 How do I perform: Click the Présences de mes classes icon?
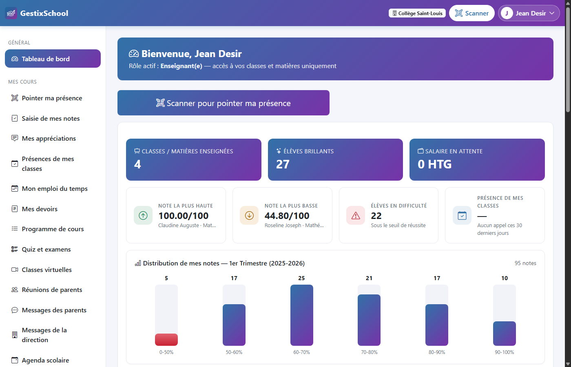pyautogui.click(x=15, y=164)
